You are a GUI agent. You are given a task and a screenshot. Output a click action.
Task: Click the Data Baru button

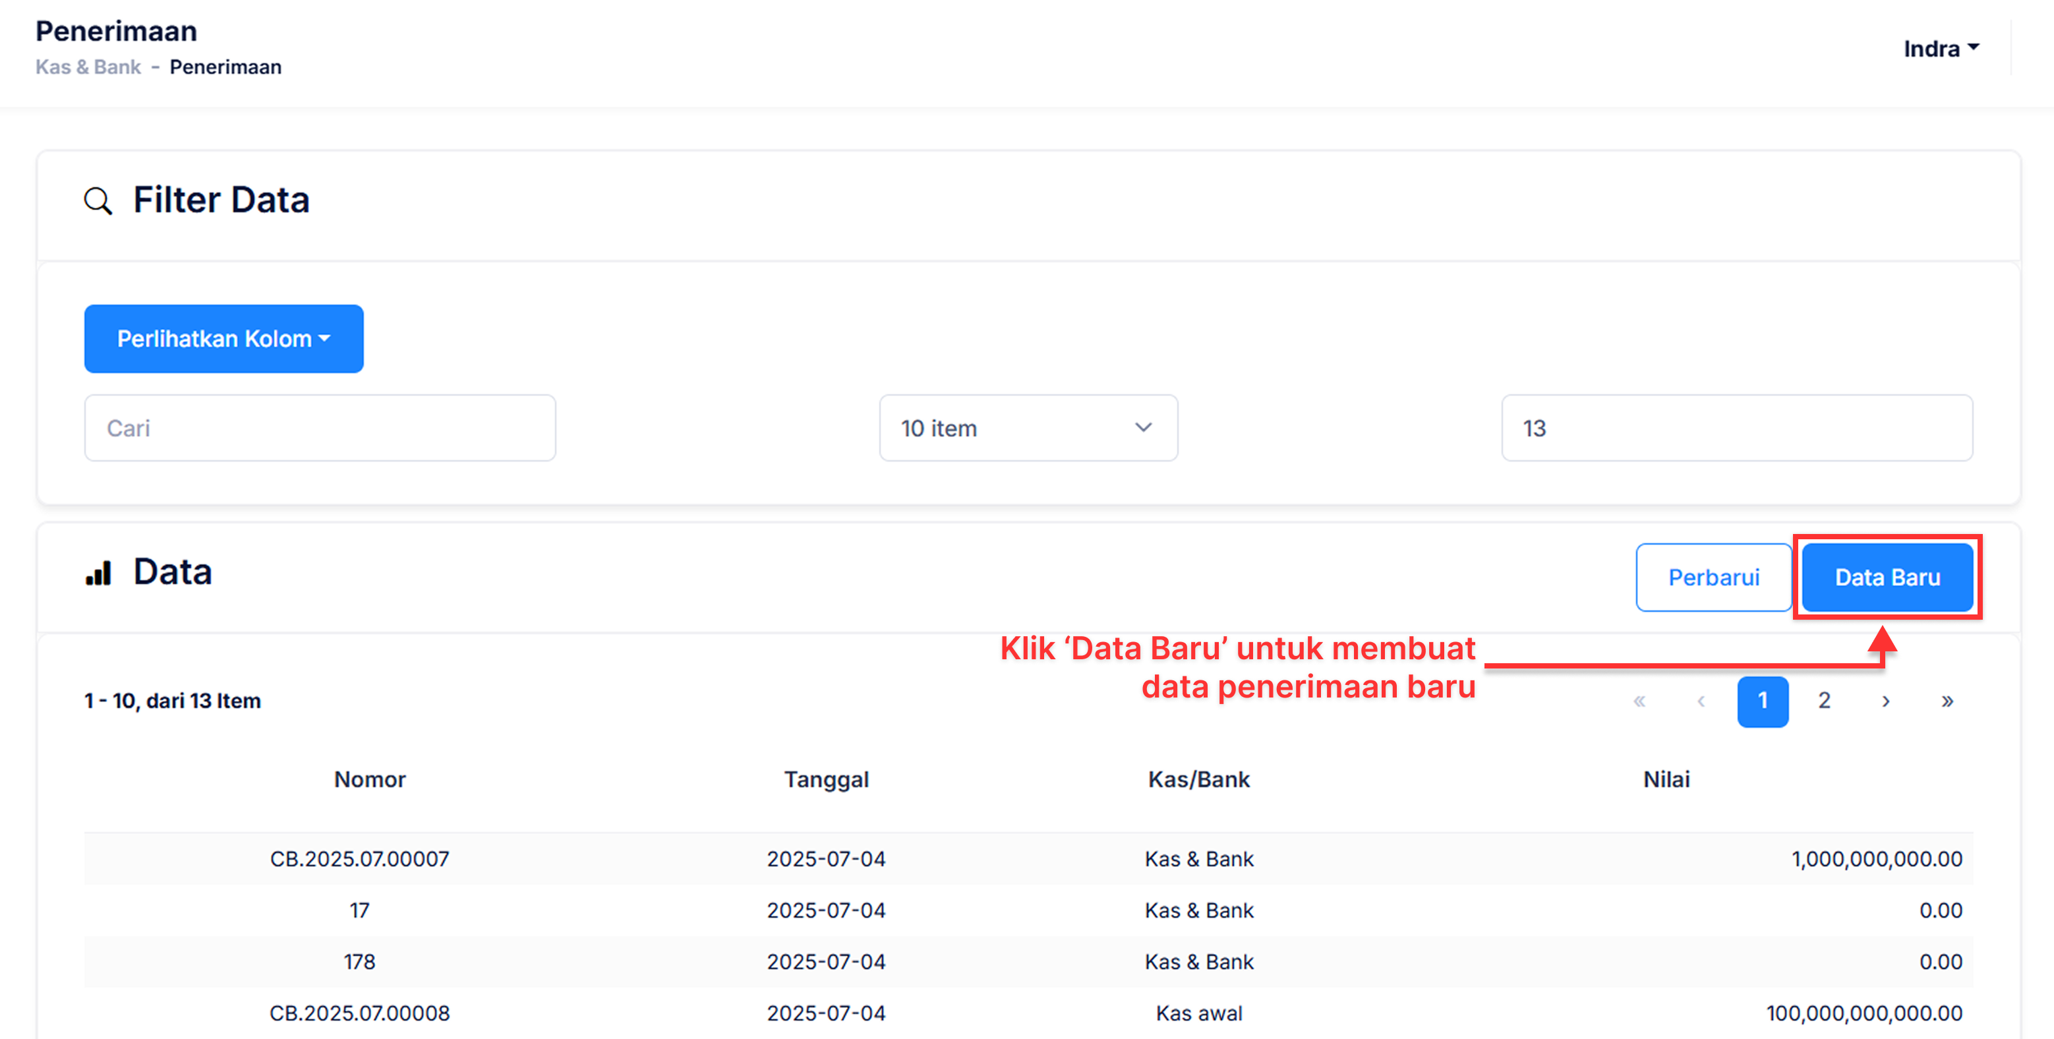(x=1887, y=578)
